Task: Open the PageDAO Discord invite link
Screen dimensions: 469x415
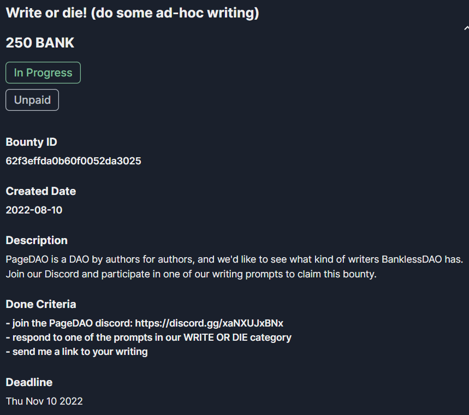Action: pos(209,323)
